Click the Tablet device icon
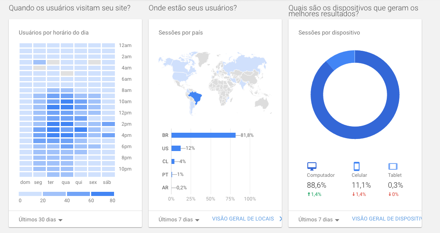Viewport: 440px width, 233px height. click(x=393, y=166)
